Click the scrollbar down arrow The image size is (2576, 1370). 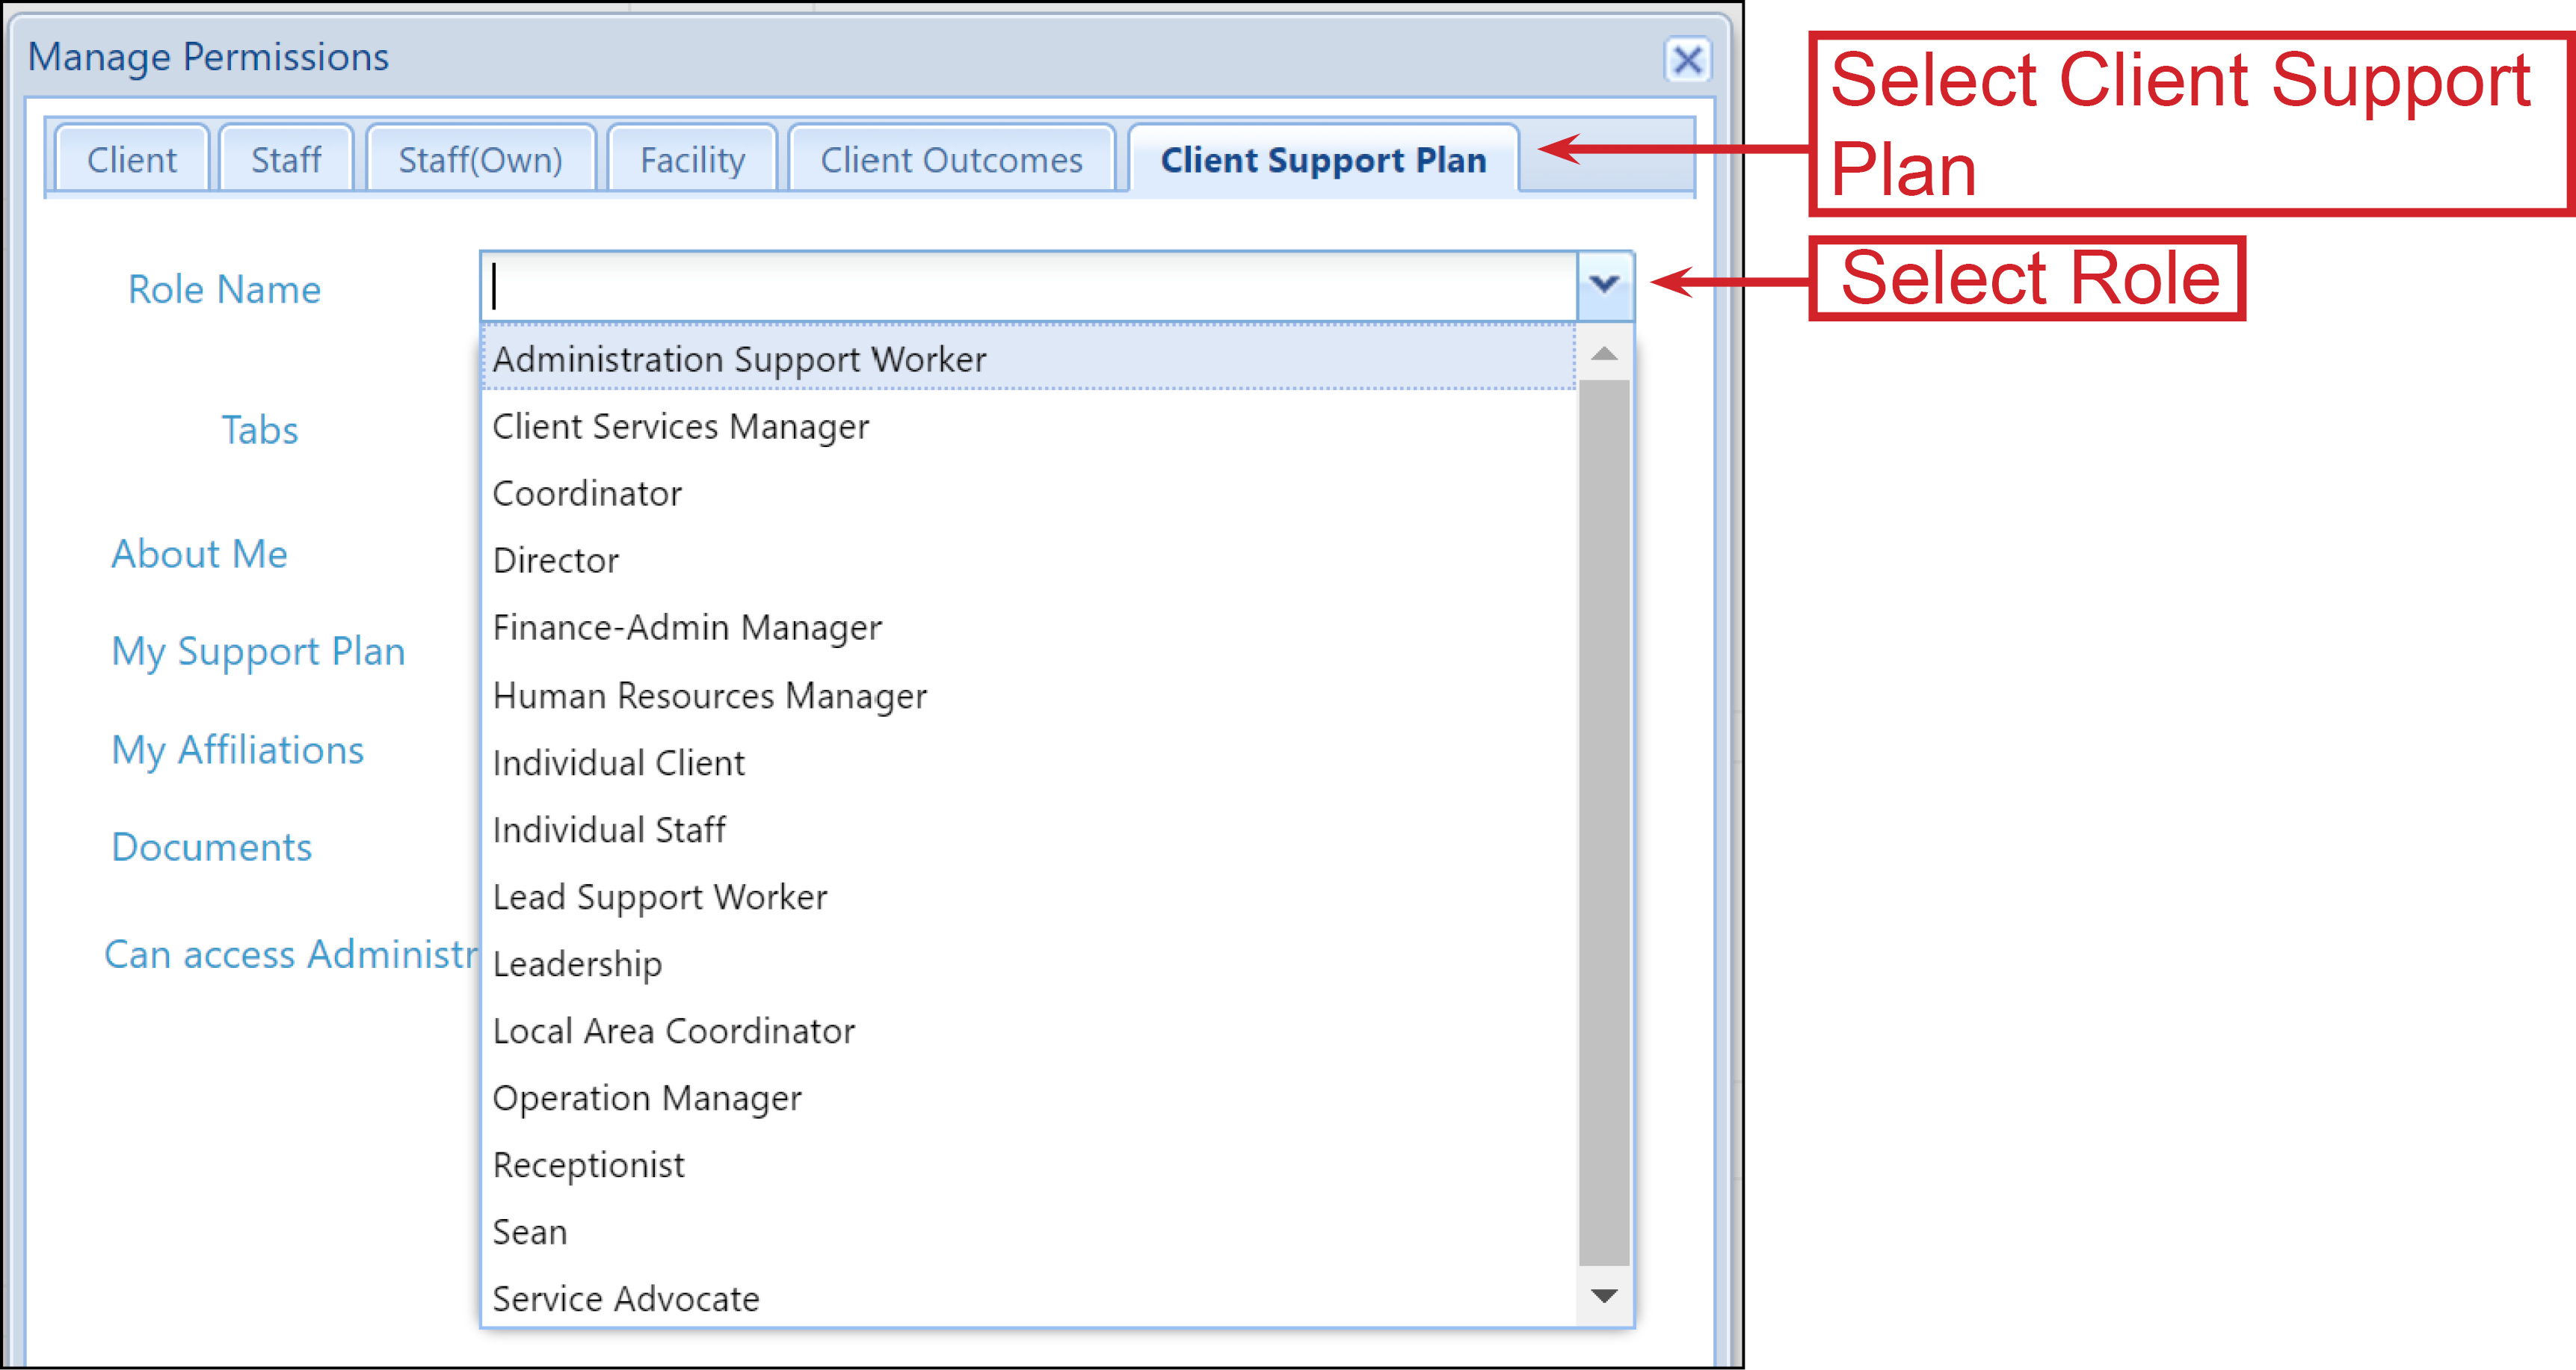(x=1603, y=1297)
